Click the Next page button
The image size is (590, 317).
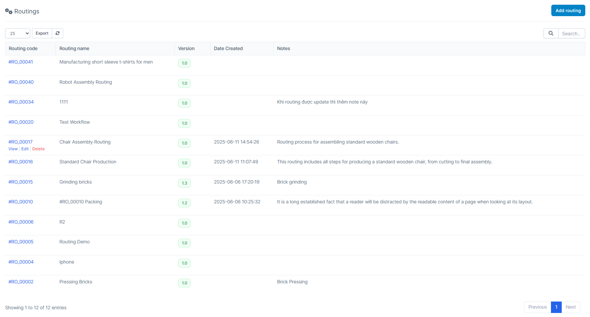tap(570, 307)
